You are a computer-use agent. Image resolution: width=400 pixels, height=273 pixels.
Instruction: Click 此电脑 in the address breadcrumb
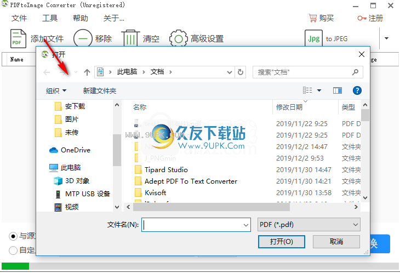(127, 72)
